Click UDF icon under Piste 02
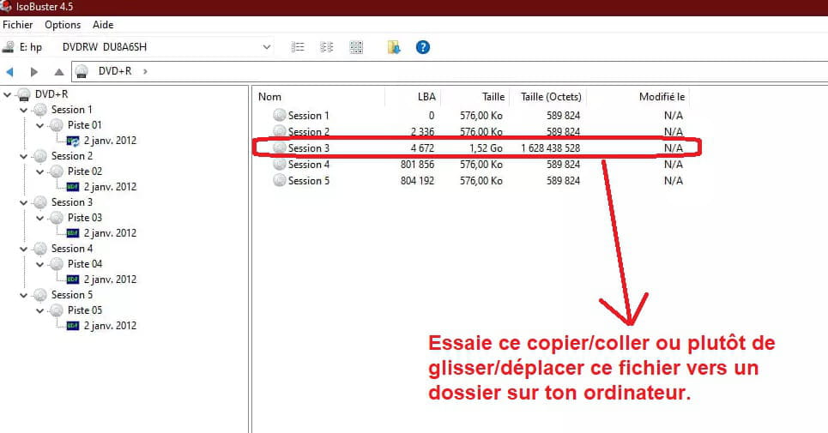The width and height of the screenshot is (828, 433). click(x=73, y=187)
